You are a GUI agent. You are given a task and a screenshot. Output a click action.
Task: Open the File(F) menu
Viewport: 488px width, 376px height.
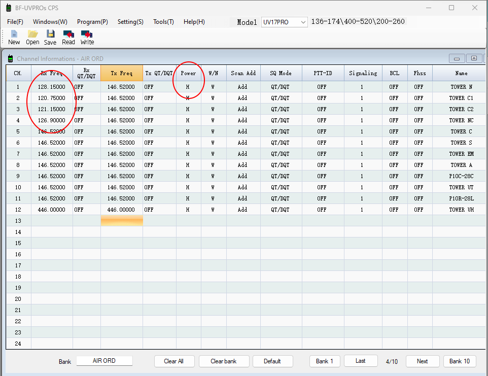(15, 22)
